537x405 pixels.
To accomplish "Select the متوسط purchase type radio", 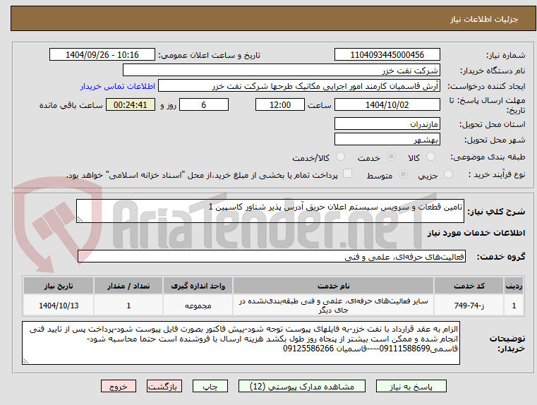I will [x=403, y=174].
